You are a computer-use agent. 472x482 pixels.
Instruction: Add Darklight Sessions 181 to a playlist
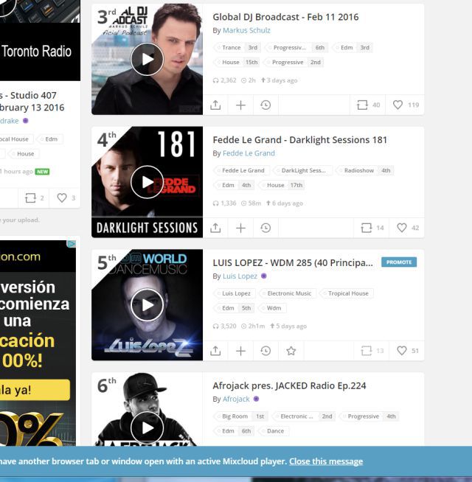pyautogui.click(x=240, y=228)
